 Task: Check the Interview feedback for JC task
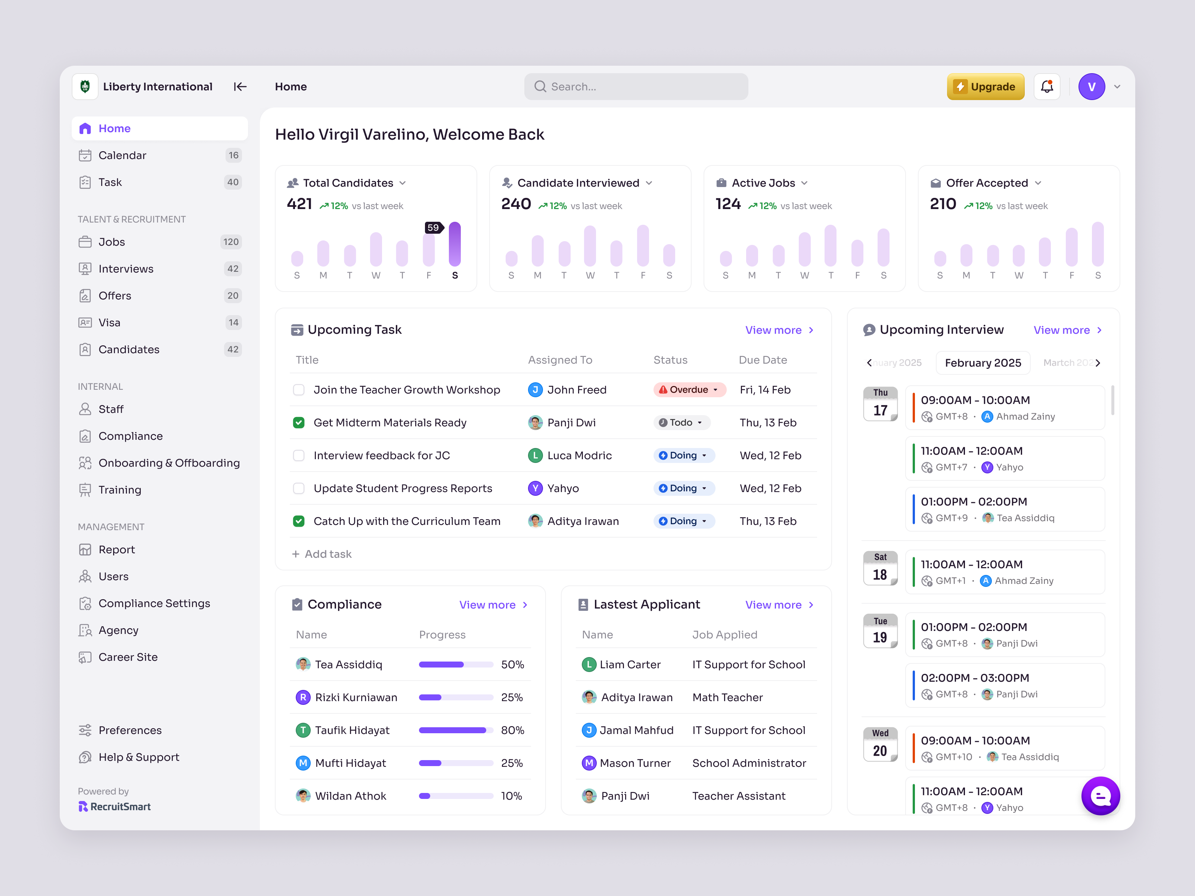coord(298,455)
